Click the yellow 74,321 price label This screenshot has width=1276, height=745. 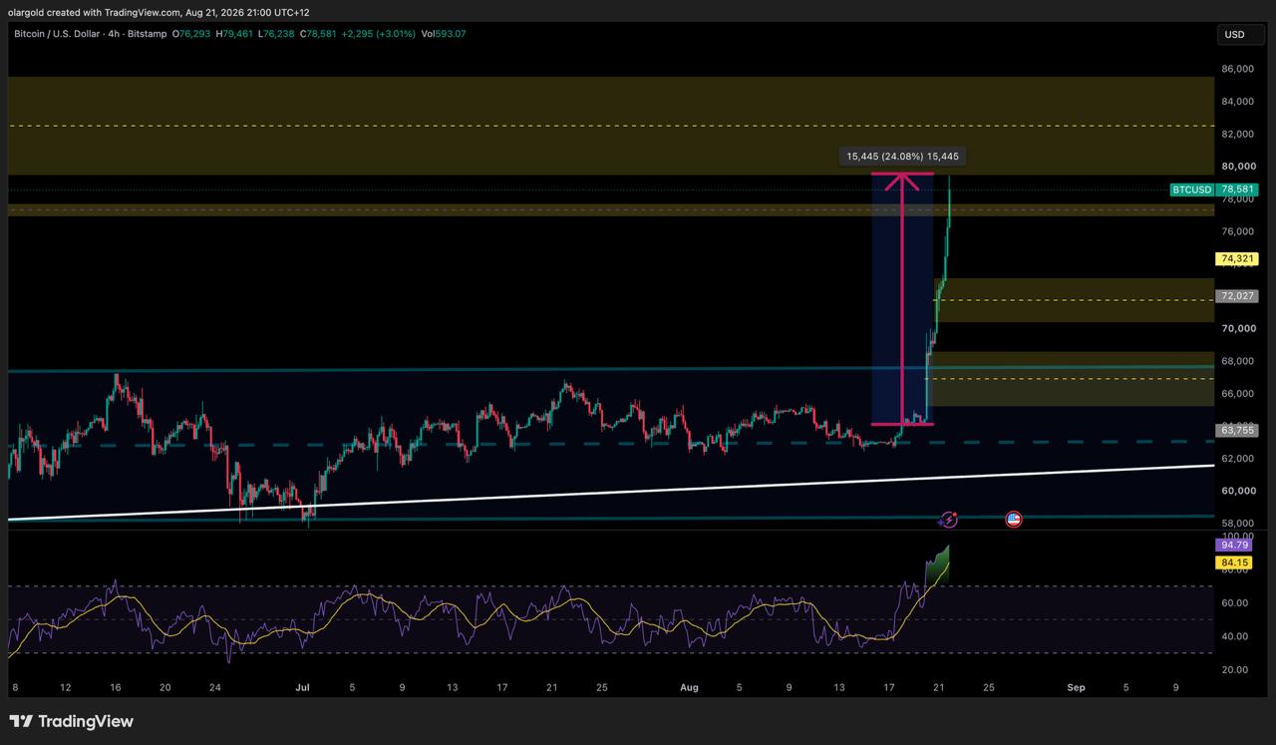[1237, 259]
